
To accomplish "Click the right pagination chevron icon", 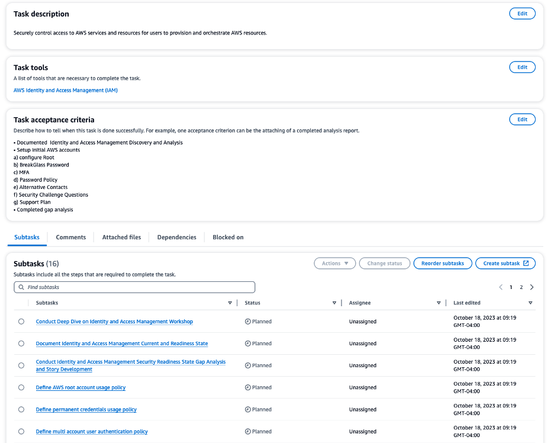I will pyautogui.click(x=532, y=287).
